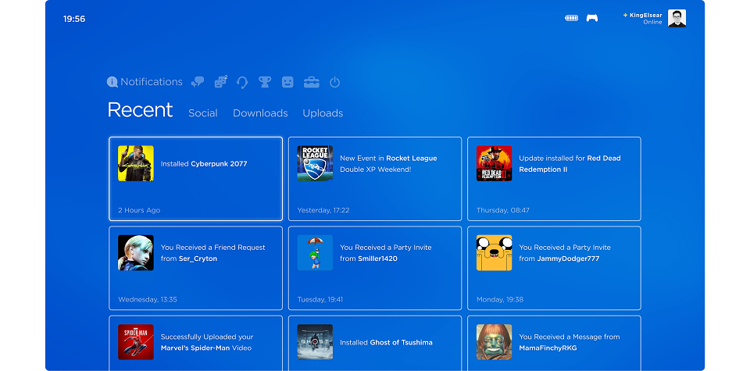Click MamaFinchyRKG's green mask avatar
This screenshot has height=371, width=750.
point(494,342)
